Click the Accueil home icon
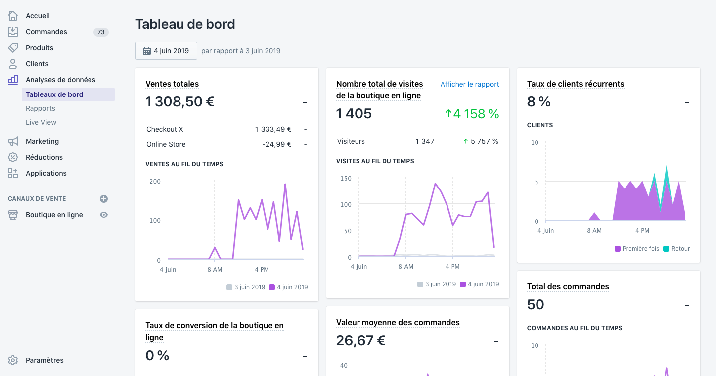 click(x=13, y=16)
